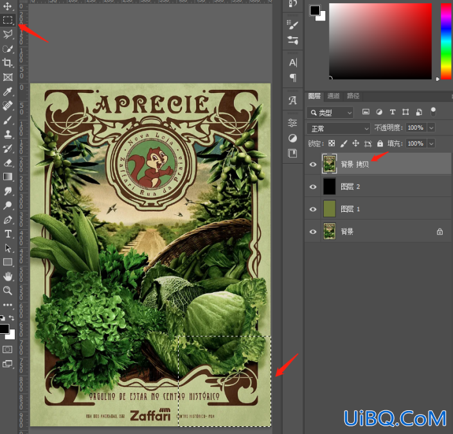Select the Quick Selection tool
Image resolution: width=453 pixels, height=434 pixels.
8,49
